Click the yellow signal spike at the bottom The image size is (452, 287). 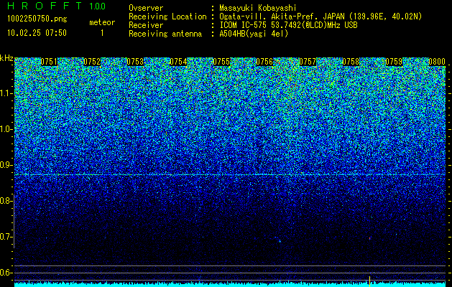tap(369, 281)
